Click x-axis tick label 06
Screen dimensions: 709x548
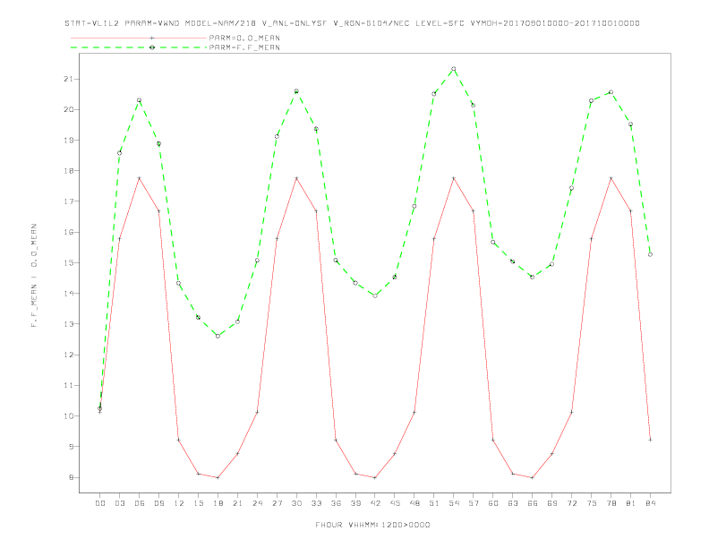pyautogui.click(x=140, y=503)
